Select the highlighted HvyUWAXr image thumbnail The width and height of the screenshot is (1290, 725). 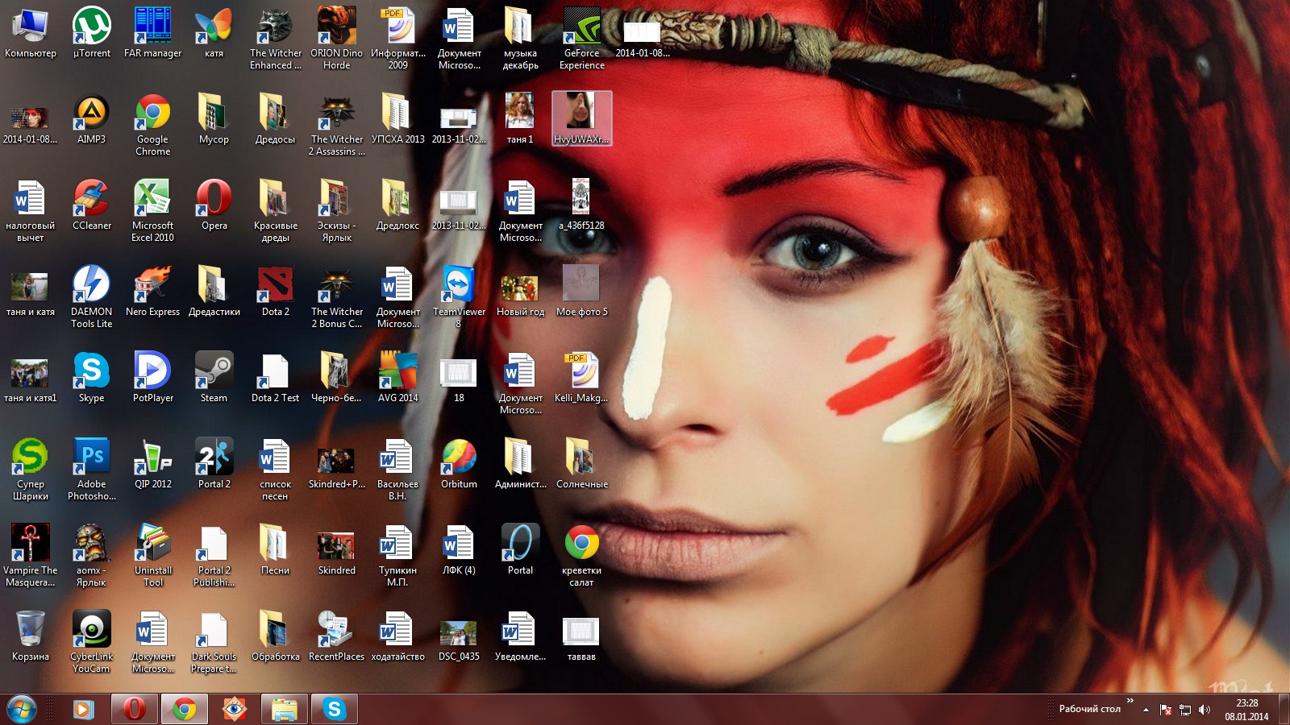pos(581,118)
